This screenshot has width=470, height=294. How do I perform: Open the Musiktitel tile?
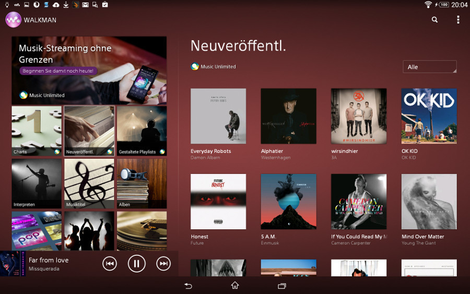[89, 183]
